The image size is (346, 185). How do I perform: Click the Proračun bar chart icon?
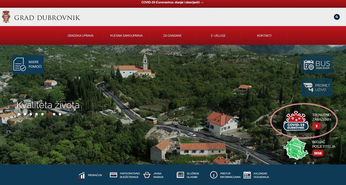pos(82,175)
